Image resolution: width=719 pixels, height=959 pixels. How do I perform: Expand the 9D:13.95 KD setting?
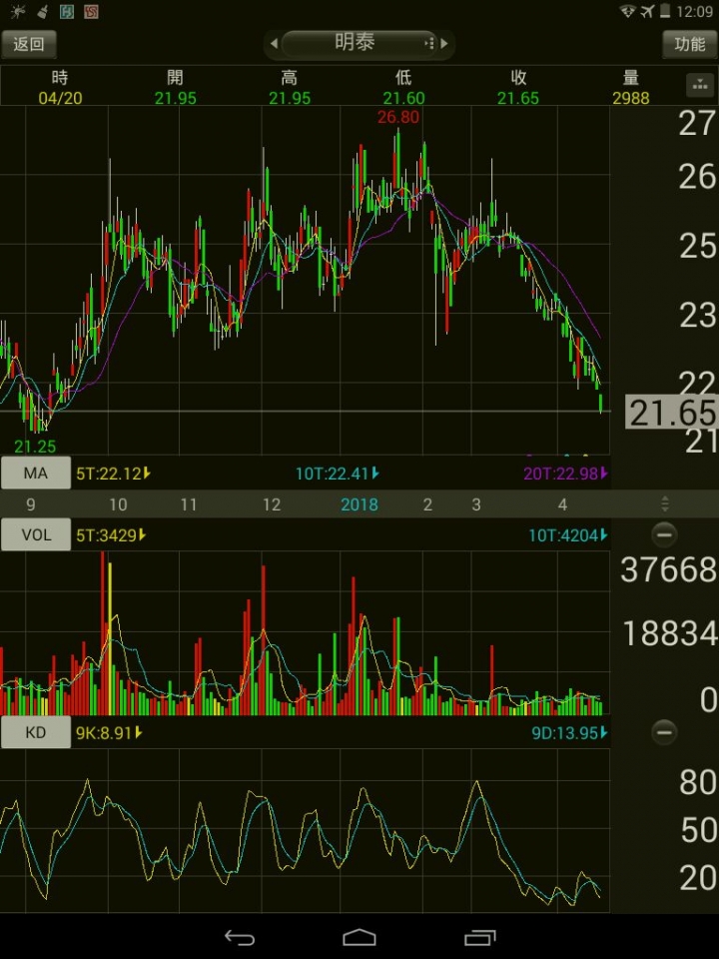tap(569, 732)
